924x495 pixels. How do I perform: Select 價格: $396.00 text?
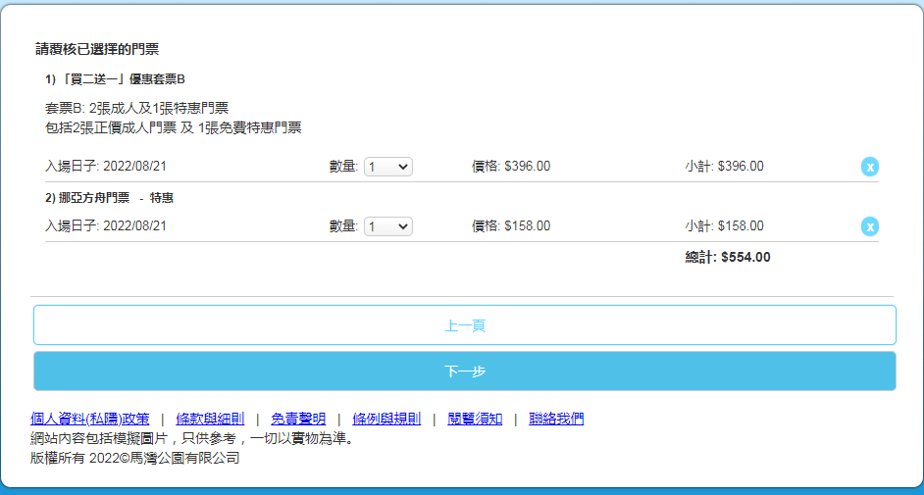(x=511, y=167)
